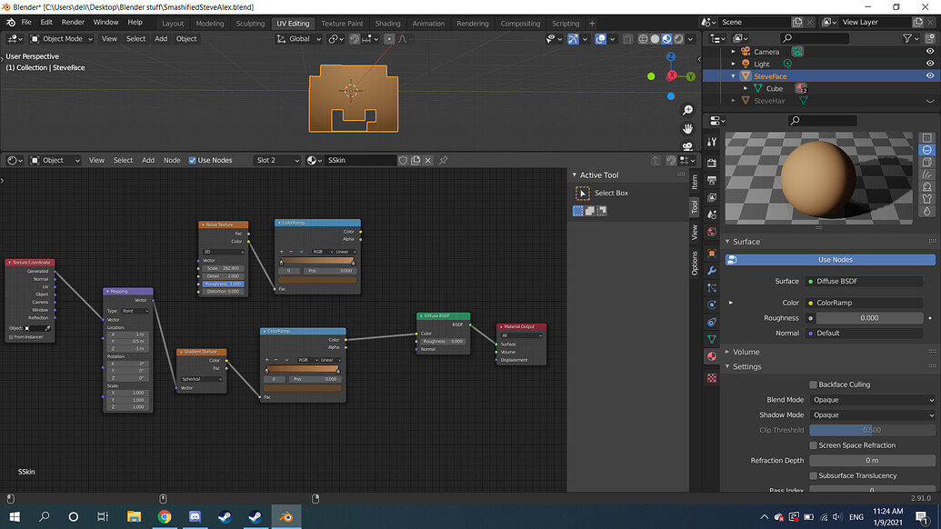Select fluid preview shape icon

927,211
